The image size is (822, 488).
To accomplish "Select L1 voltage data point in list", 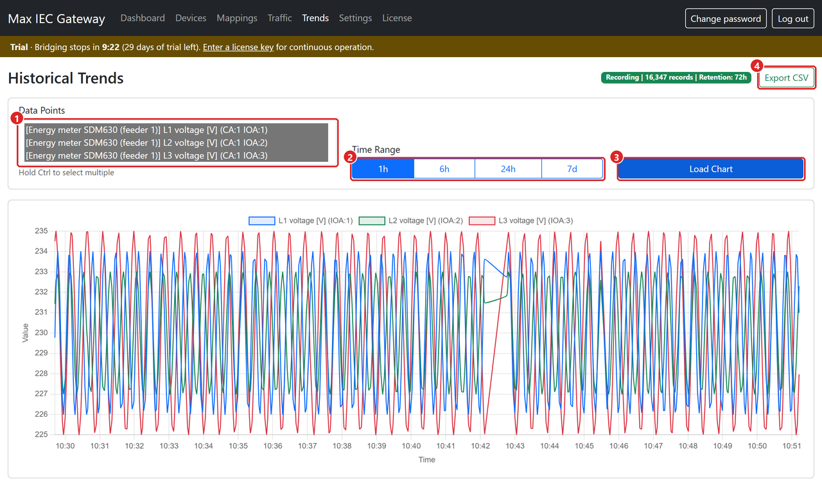I will pyautogui.click(x=177, y=130).
